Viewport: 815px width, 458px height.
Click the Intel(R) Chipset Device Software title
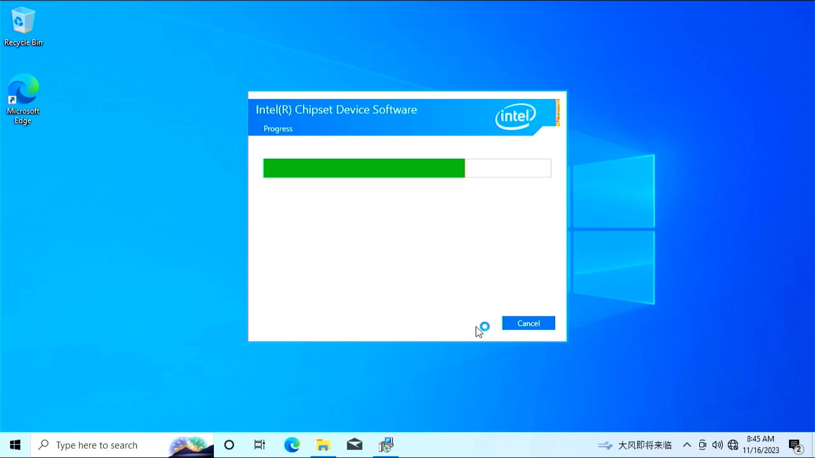336,109
